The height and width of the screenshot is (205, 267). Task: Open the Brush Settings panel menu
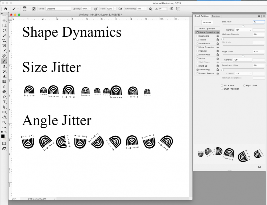click(264, 16)
